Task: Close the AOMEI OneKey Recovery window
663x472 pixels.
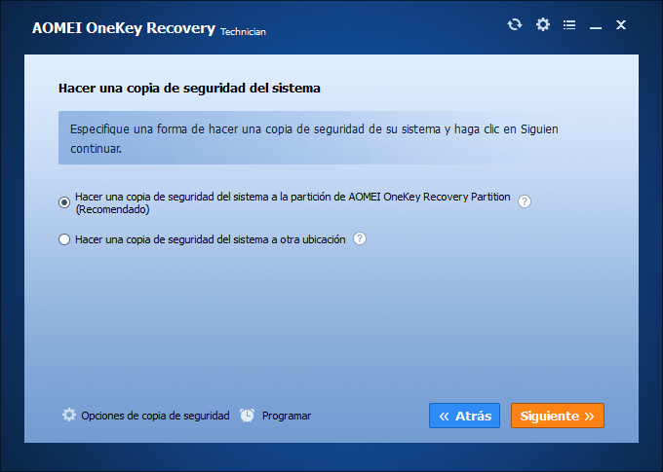Action: (x=621, y=25)
